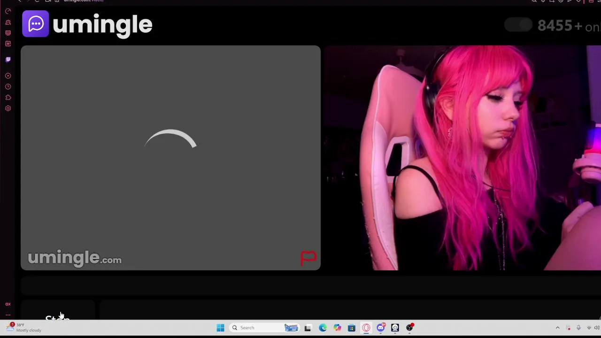Open Task View from taskbar

pyautogui.click(x=308, y=328)
